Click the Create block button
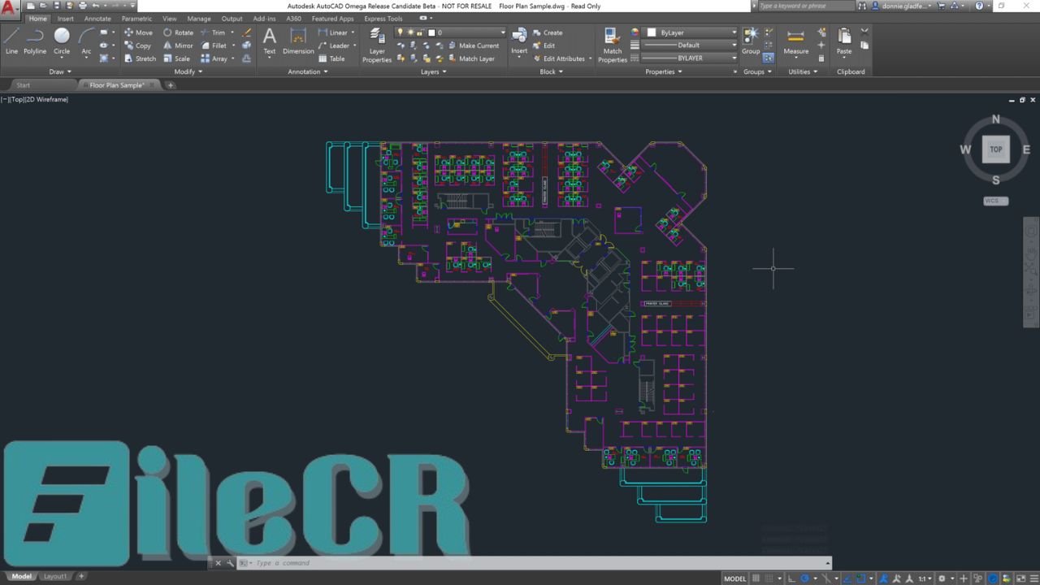 (548, 32)
